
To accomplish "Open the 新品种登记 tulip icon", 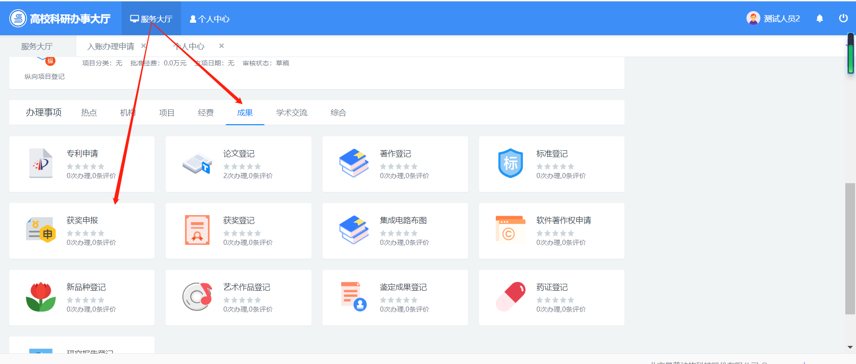I will click(x=41, y=297).
